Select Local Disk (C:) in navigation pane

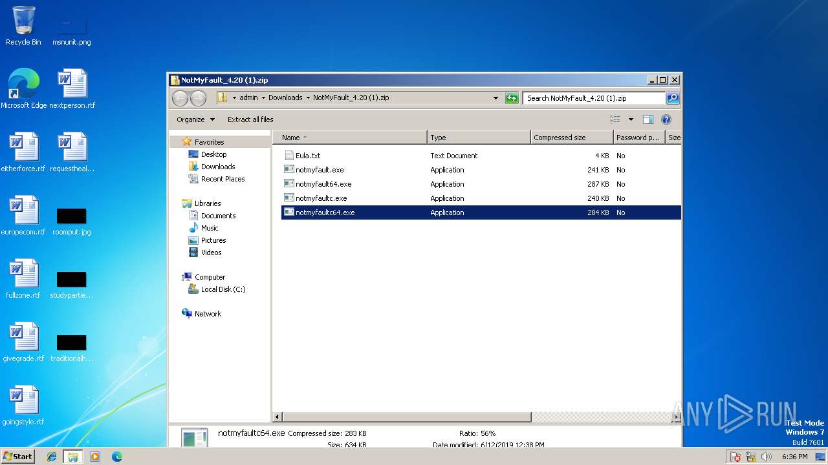pos(223,289)
